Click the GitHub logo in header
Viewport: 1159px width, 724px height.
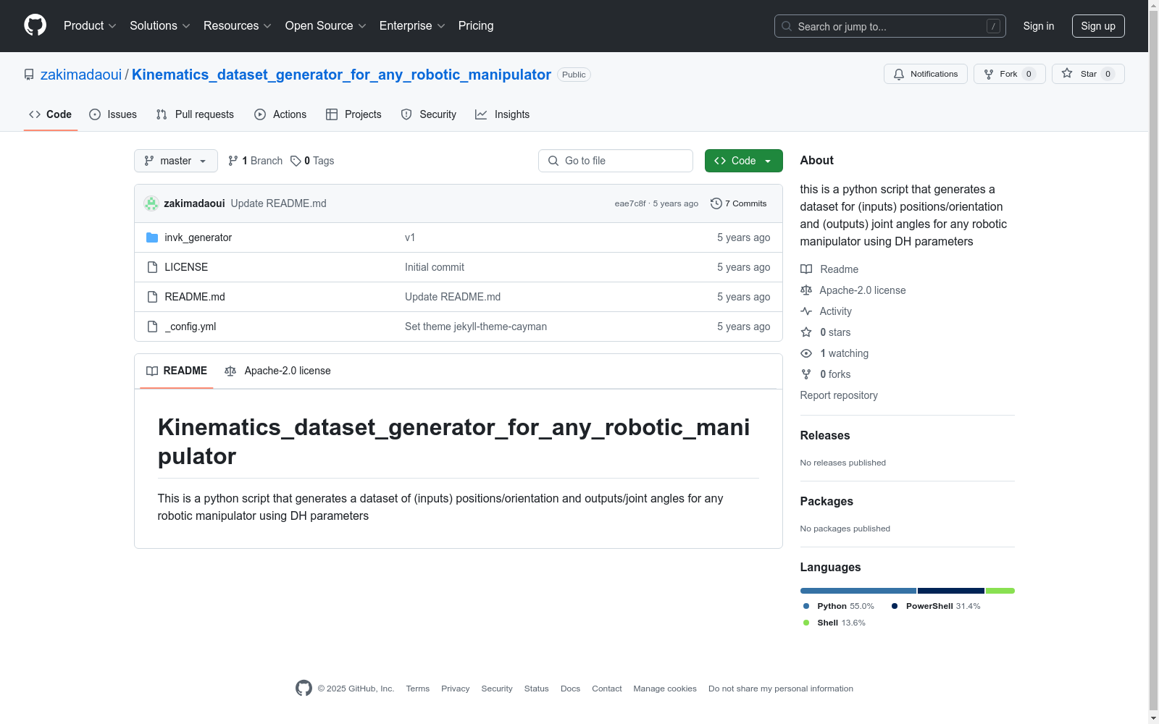(35, 25)
